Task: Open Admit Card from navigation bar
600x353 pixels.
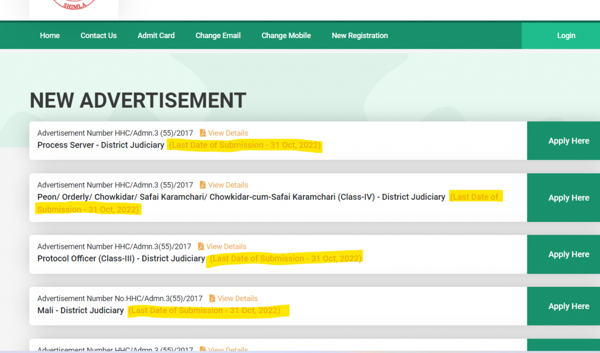Action: tap(156, 36)
